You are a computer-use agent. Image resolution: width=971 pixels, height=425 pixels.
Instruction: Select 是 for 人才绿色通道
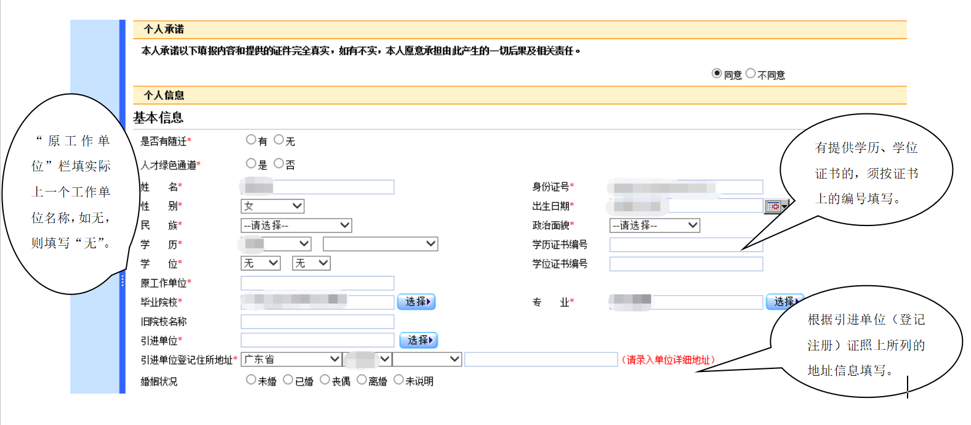251,163
